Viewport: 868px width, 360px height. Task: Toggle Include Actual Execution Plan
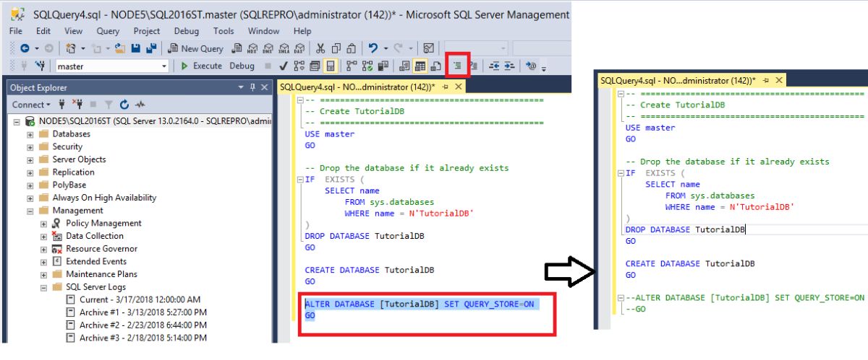tap(352, 66)
